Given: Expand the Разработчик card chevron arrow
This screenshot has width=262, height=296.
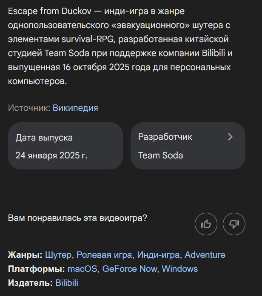Looking at the screenshot, I should tap(230, 137).
